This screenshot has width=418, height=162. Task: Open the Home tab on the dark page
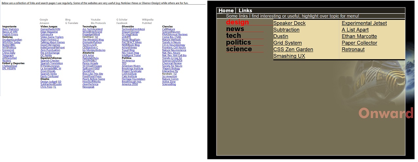coord(226,10)
